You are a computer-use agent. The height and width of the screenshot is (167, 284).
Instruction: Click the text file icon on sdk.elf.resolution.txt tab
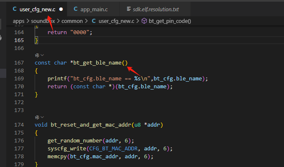coord(129,9)
